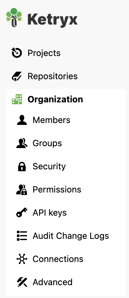Click the API keys key icon

click(22, 213)
